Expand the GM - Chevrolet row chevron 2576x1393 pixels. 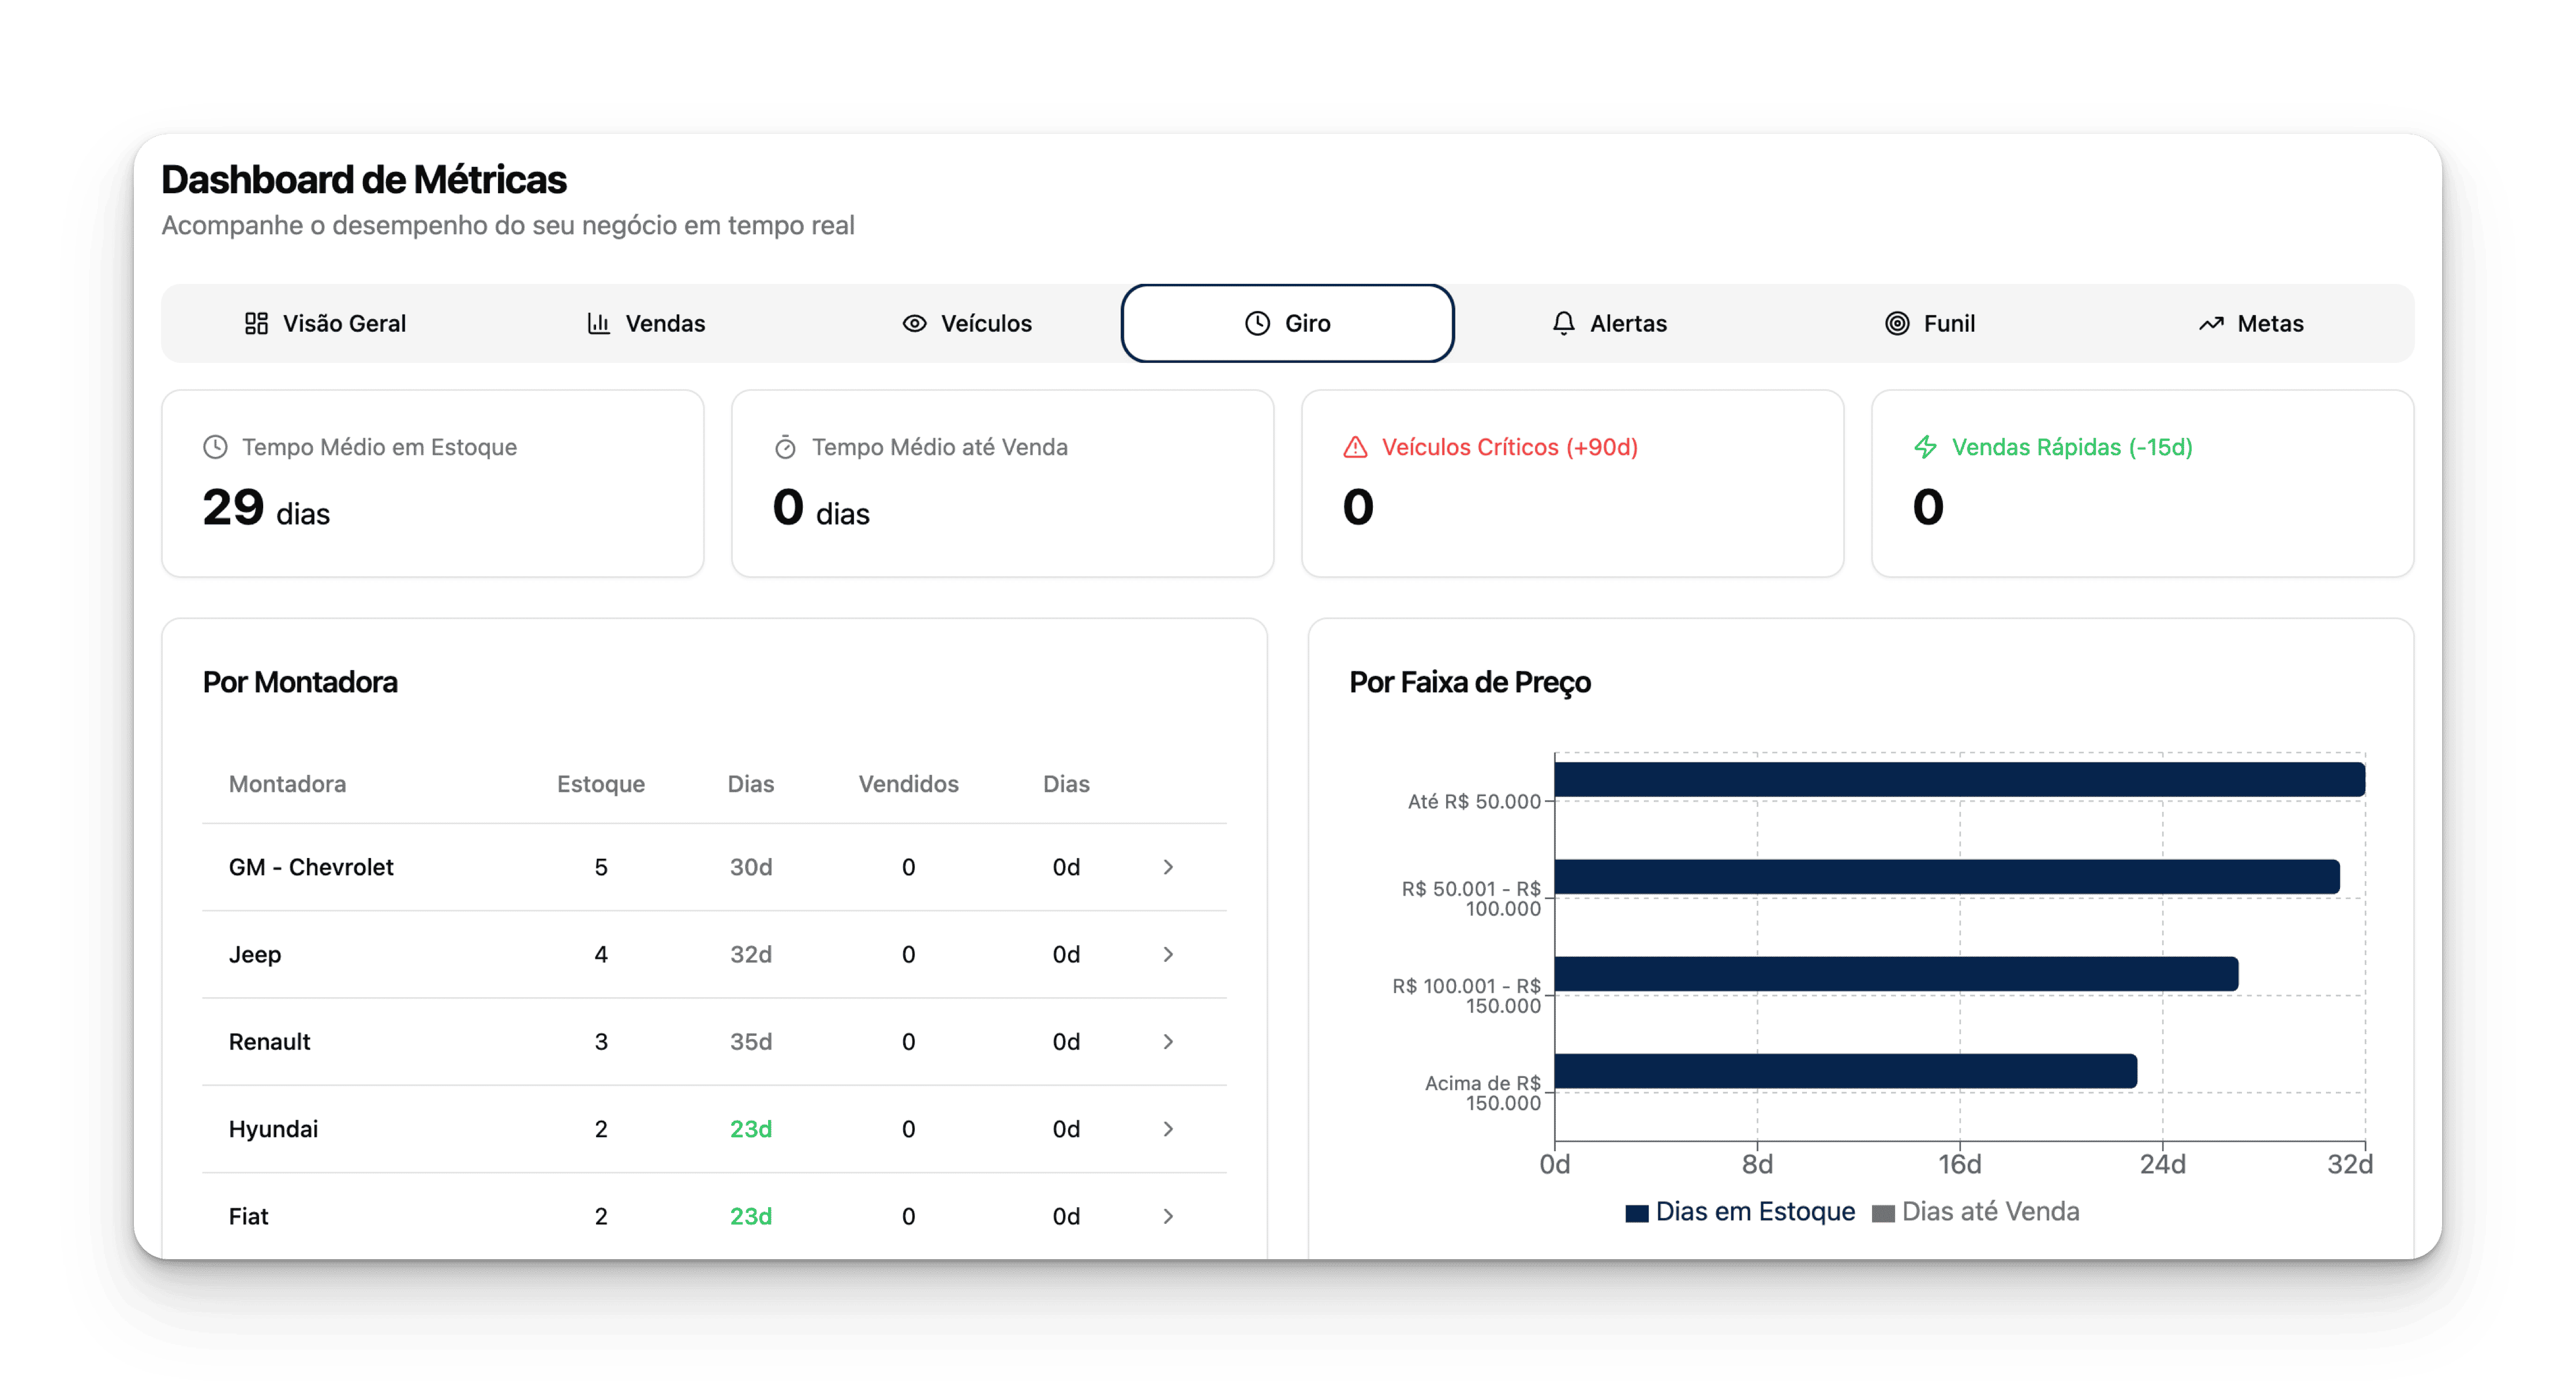(1168, 867)
